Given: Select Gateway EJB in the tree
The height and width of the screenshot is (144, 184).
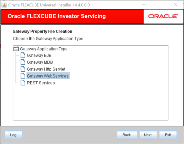Looking at the screenshot, I should coord(39,55).
